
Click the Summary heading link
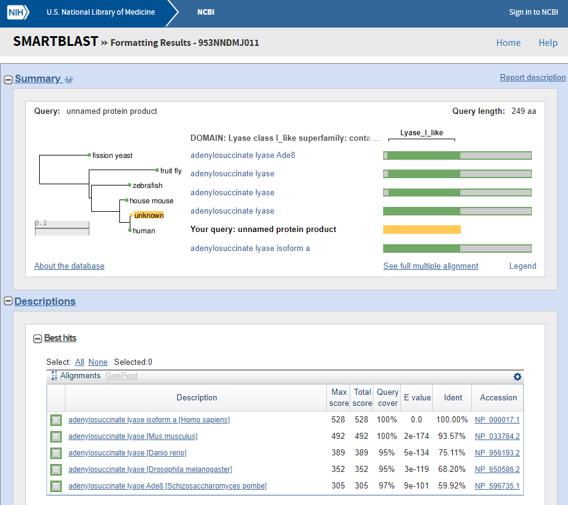point(38,78)
